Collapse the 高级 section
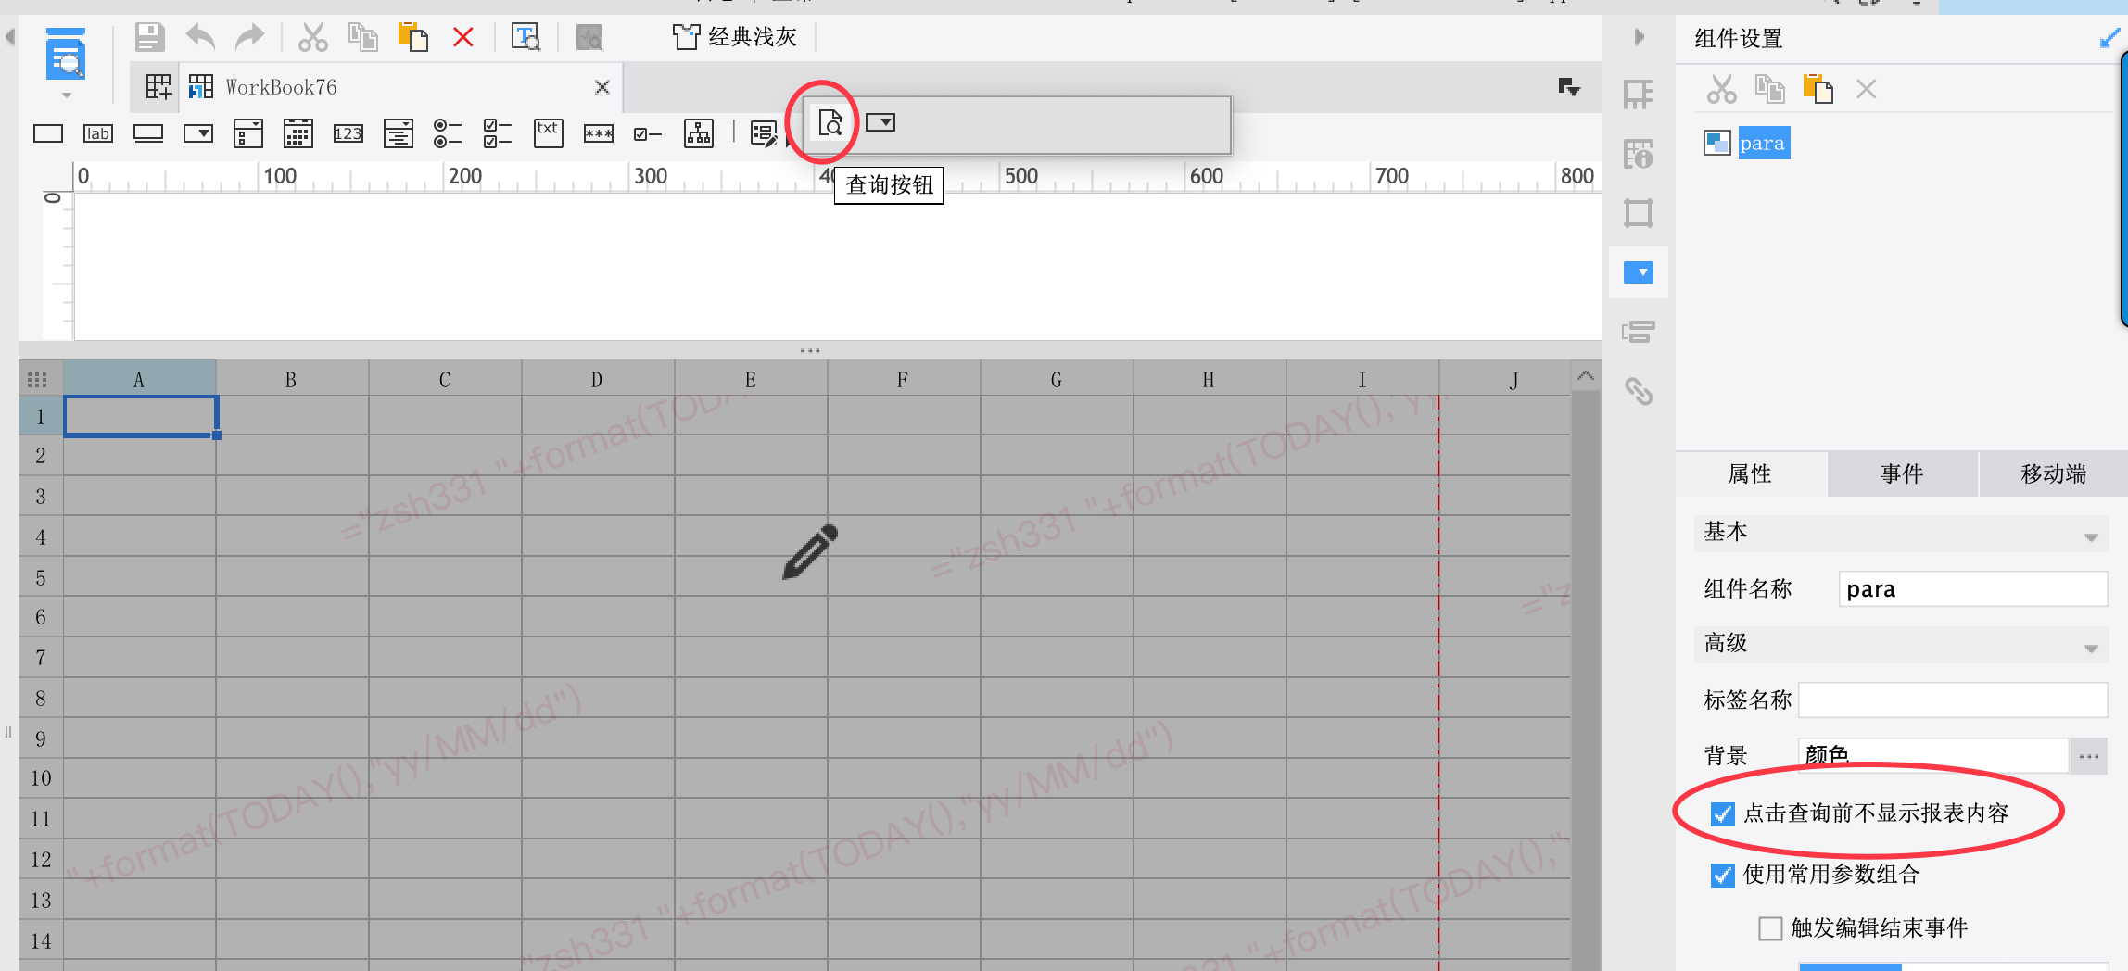The image size is (2128, 971). (2091, 649)
